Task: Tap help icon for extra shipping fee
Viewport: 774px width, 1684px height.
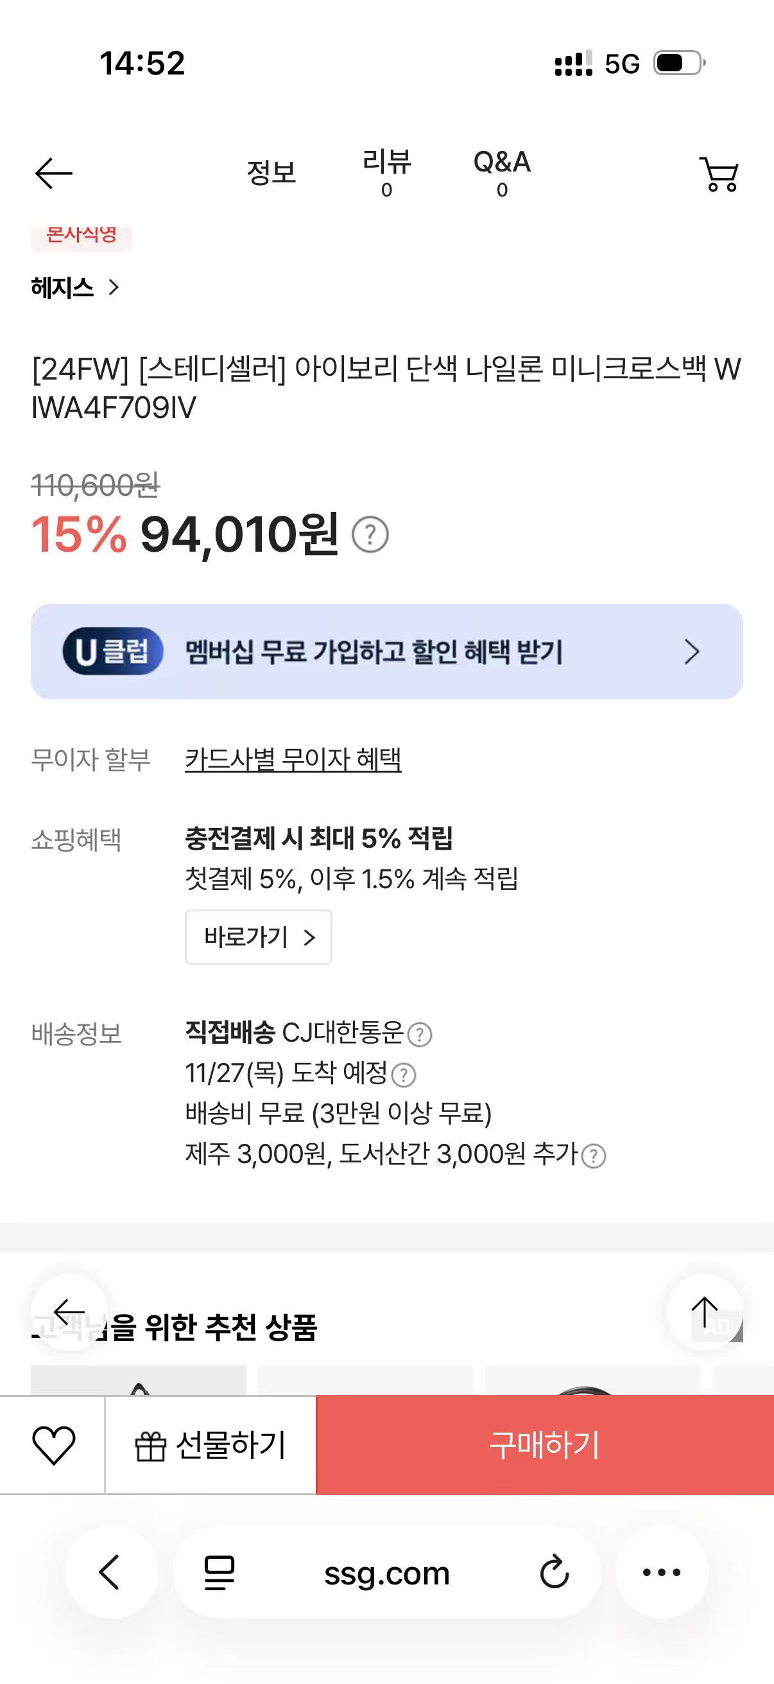Action: coord(593,1156)
